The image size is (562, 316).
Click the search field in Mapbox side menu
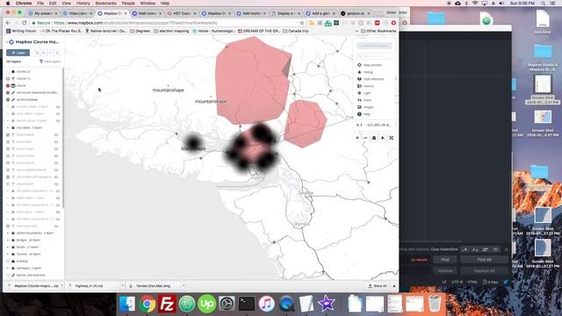(x=374, y=56)
